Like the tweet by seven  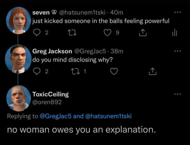click(107, 33)
